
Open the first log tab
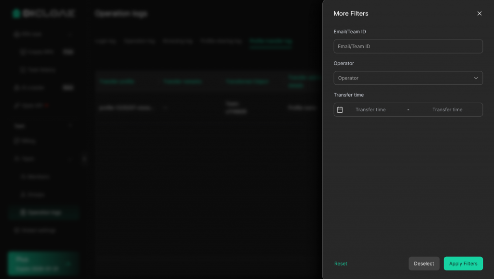tap(106, 41)
